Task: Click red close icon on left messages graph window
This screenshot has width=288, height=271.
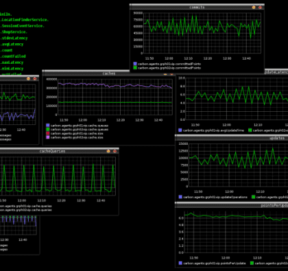Action: (x=35, y=78)
